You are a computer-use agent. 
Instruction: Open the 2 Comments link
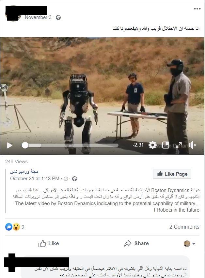[x=184, y=227]
